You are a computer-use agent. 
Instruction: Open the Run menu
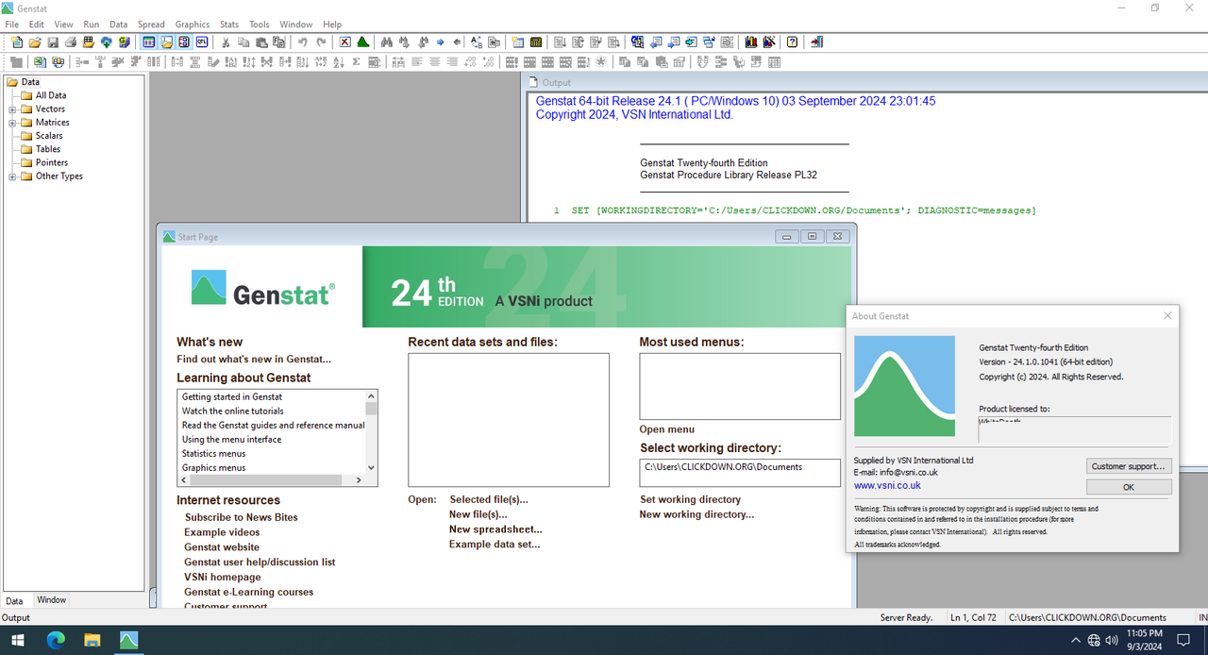(91, 24)
